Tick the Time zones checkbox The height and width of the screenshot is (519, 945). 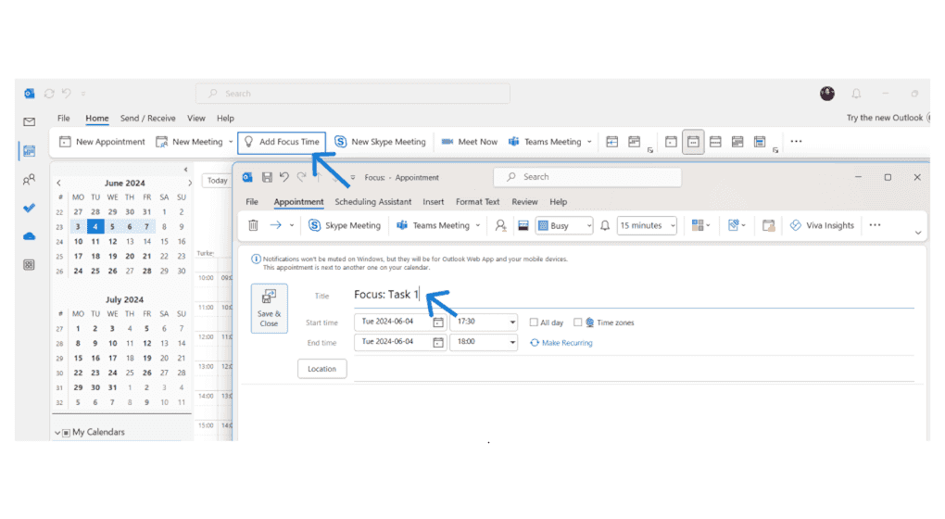[578, 323]
